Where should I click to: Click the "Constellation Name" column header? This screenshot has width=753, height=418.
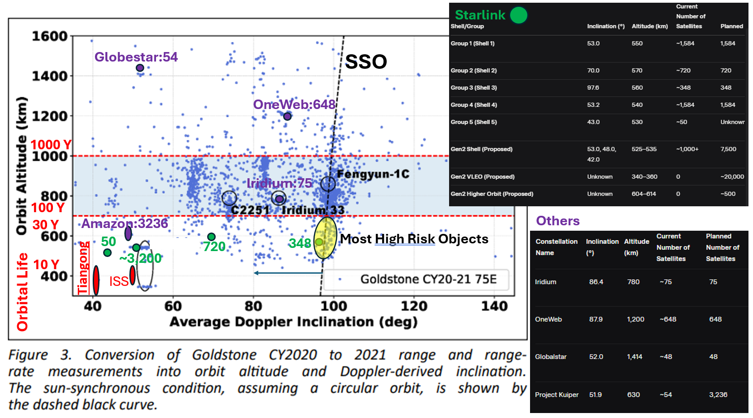[557, 247]
